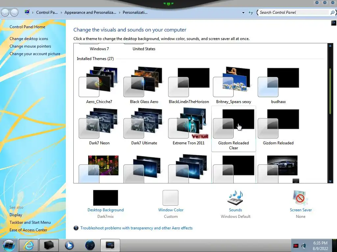
Task: Click the active Personalization taskbar button
Action: (x=110, y=245)
